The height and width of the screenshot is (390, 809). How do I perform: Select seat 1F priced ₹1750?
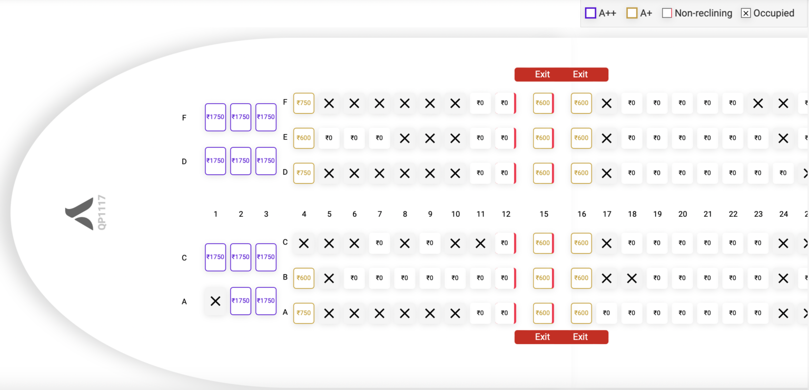pos(215,117)
